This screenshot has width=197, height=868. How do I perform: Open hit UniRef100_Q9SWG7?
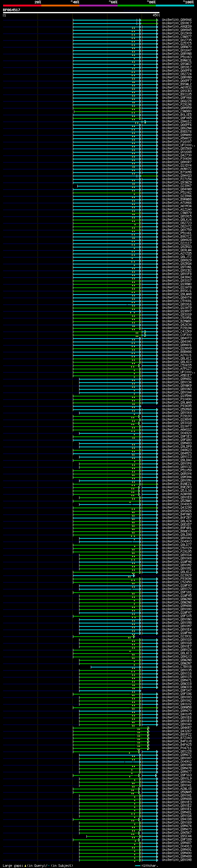coord(176,64)
